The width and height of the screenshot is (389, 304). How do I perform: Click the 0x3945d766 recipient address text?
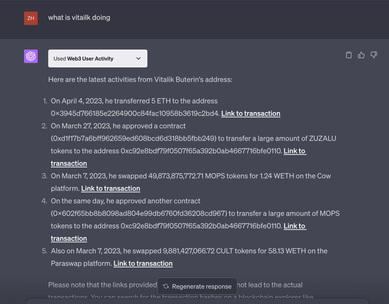(134, 114)
